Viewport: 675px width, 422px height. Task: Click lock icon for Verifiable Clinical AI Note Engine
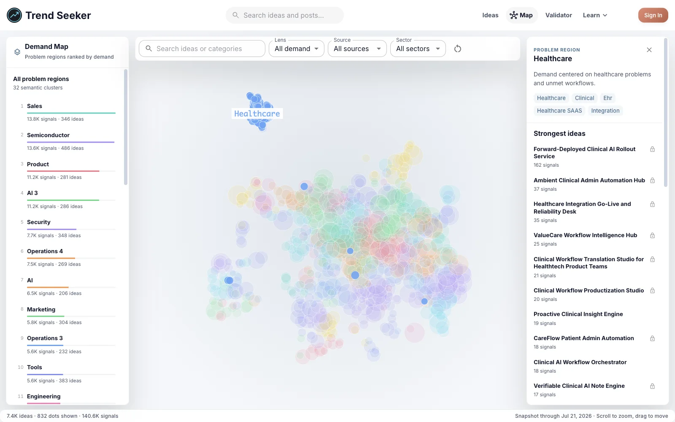652,386
